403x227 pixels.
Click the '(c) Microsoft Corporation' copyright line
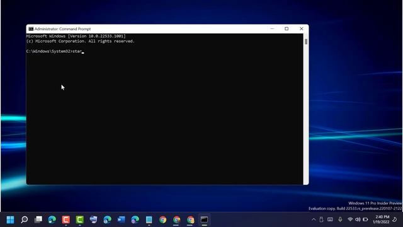point(80,41)
